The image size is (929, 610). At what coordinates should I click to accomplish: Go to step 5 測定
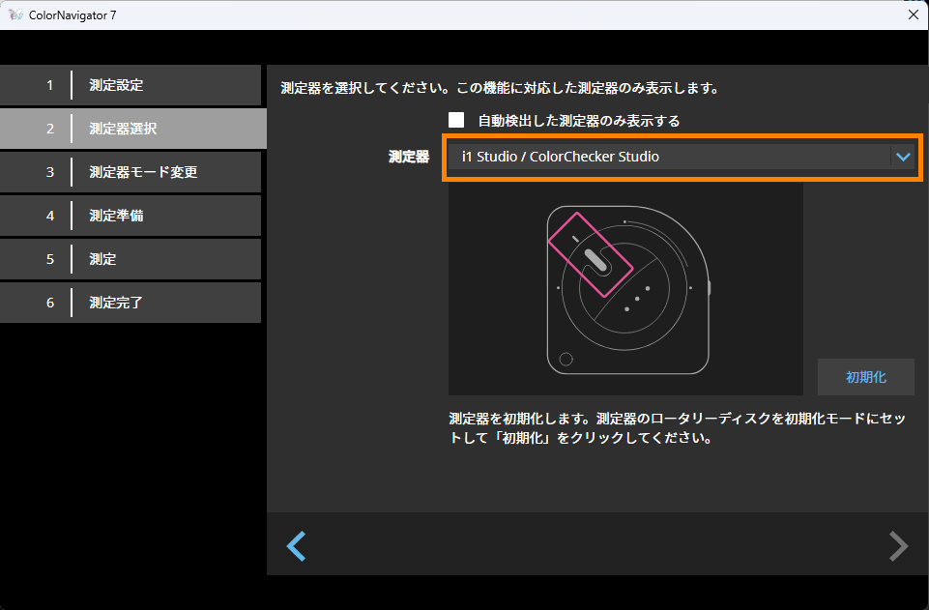[131, 259]
